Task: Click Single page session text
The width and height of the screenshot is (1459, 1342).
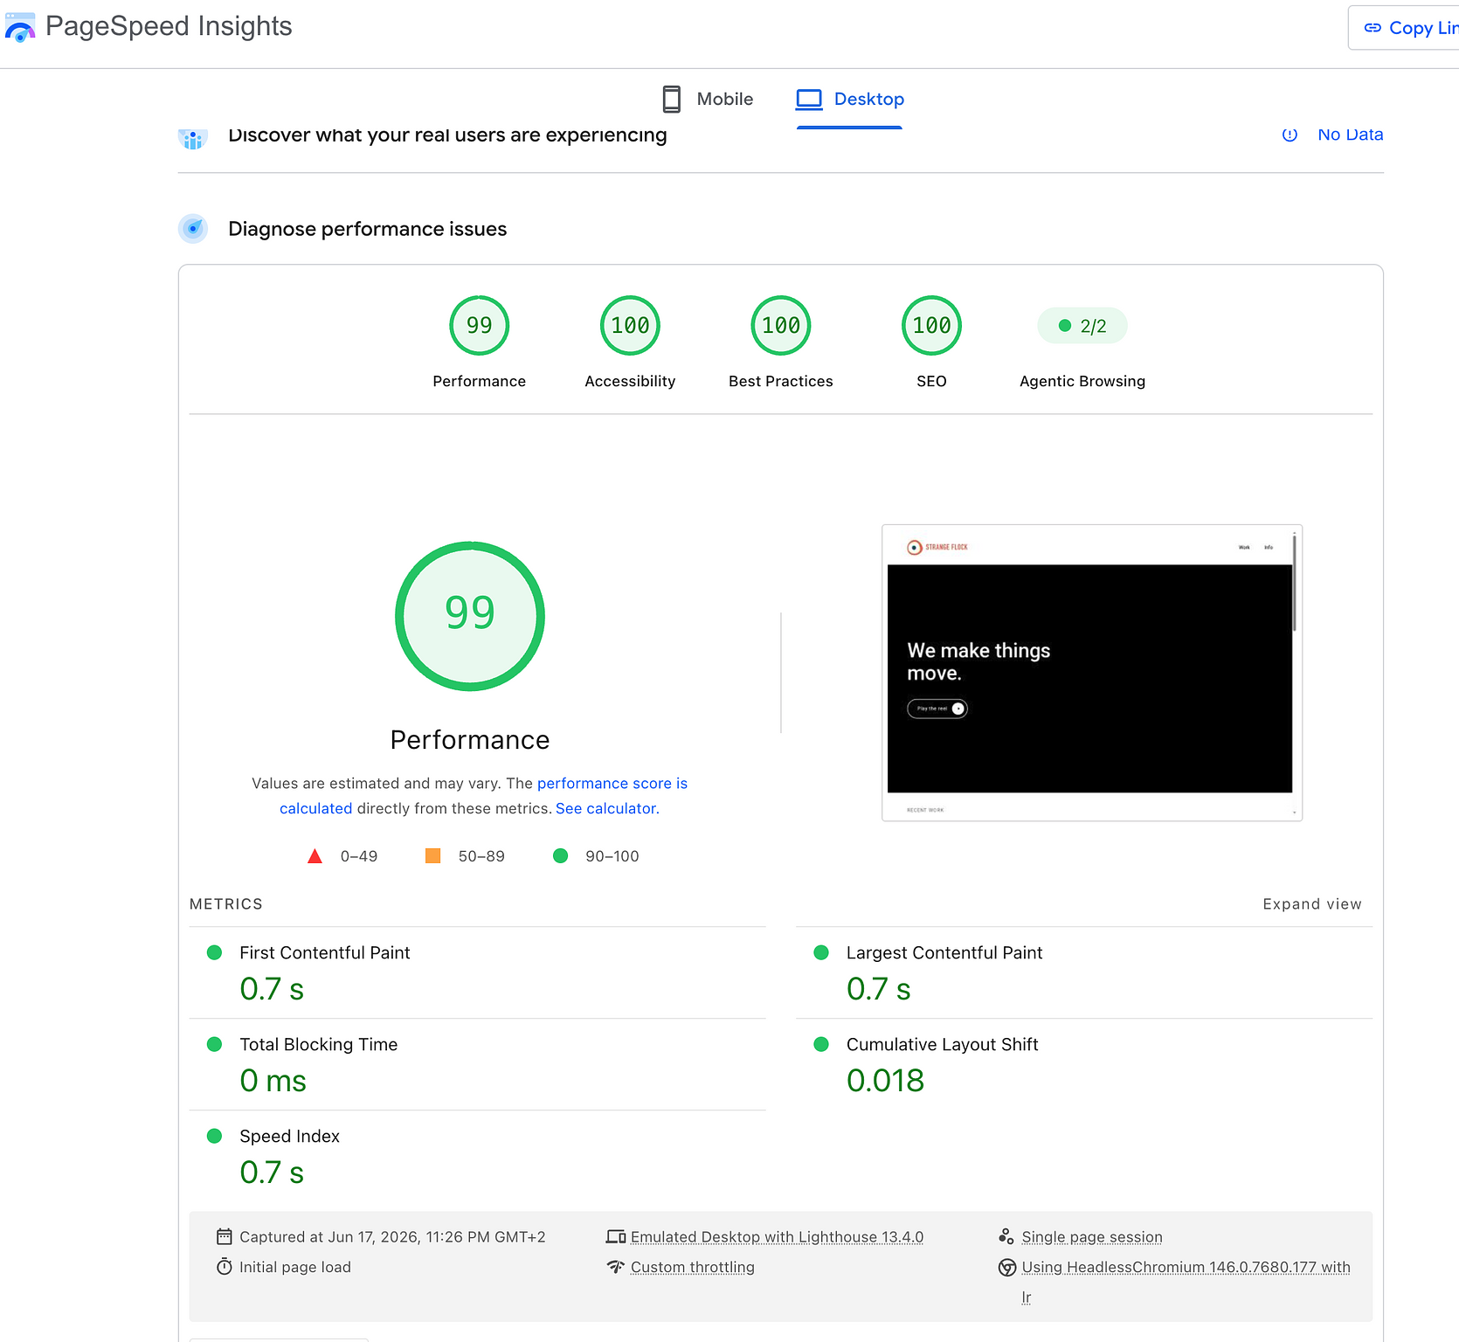Action: coord(1092,1237)
